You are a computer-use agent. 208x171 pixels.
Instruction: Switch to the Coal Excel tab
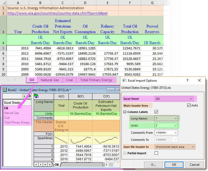pos(69,80)
